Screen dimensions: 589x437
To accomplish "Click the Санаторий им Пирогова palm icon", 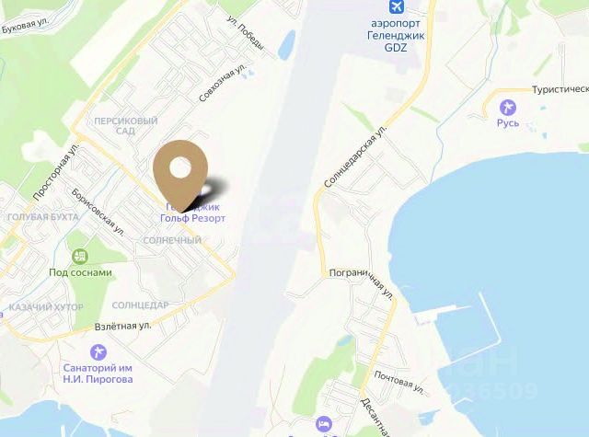I will click(x=98, y=352).
